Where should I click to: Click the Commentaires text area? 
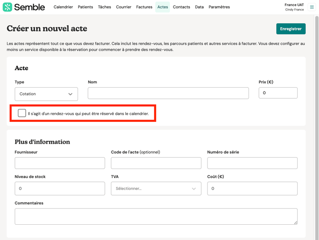tap(156, 216)
